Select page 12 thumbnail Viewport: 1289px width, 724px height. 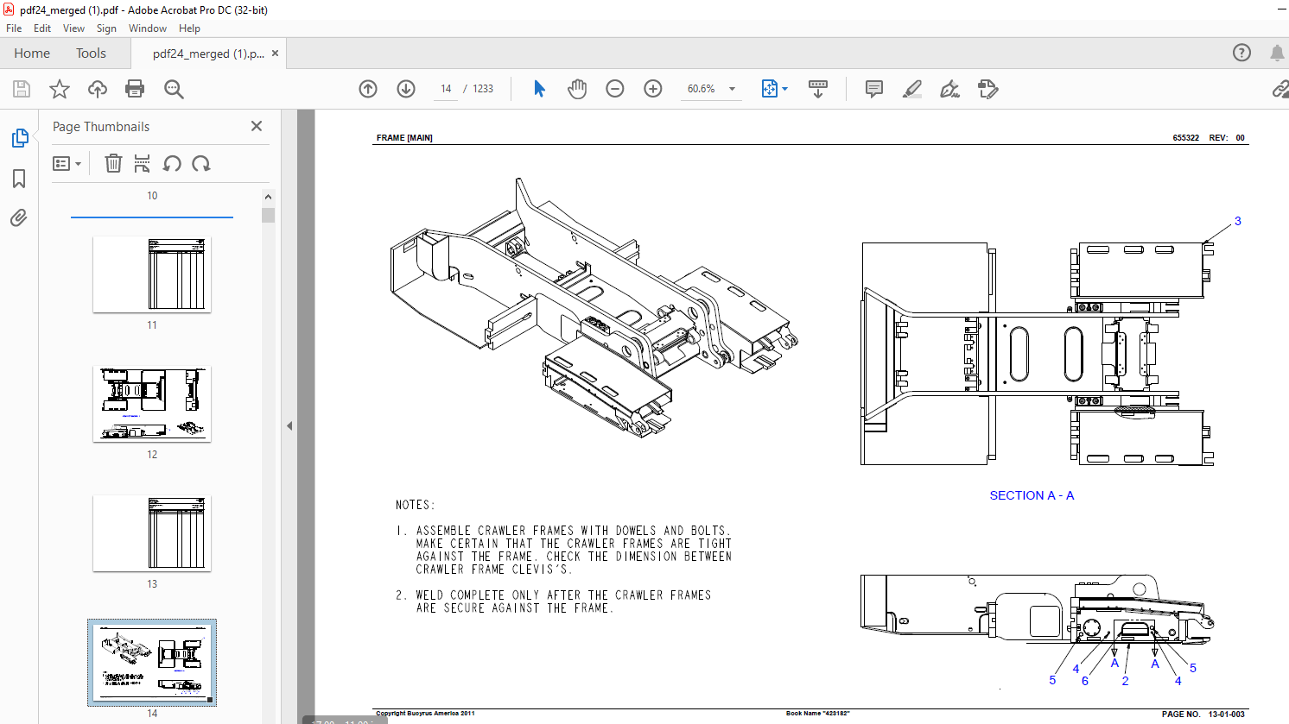[x=152, y=404]
